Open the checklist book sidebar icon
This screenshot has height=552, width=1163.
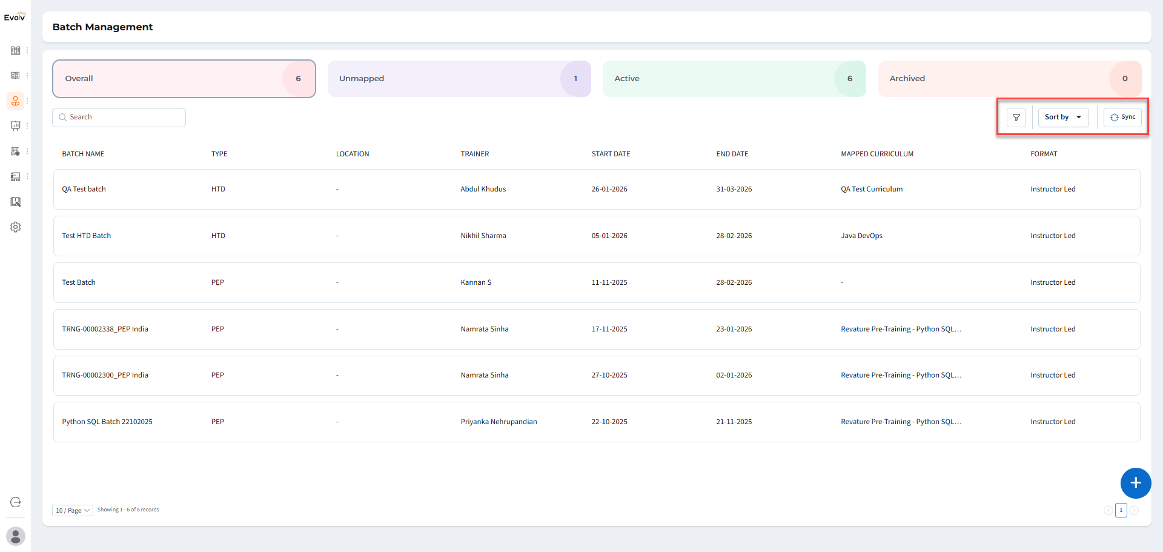point(16,76)
